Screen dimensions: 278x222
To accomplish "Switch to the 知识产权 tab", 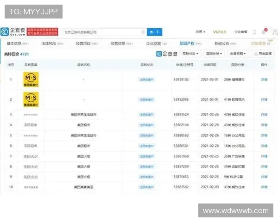I will [x=191, y=43].
